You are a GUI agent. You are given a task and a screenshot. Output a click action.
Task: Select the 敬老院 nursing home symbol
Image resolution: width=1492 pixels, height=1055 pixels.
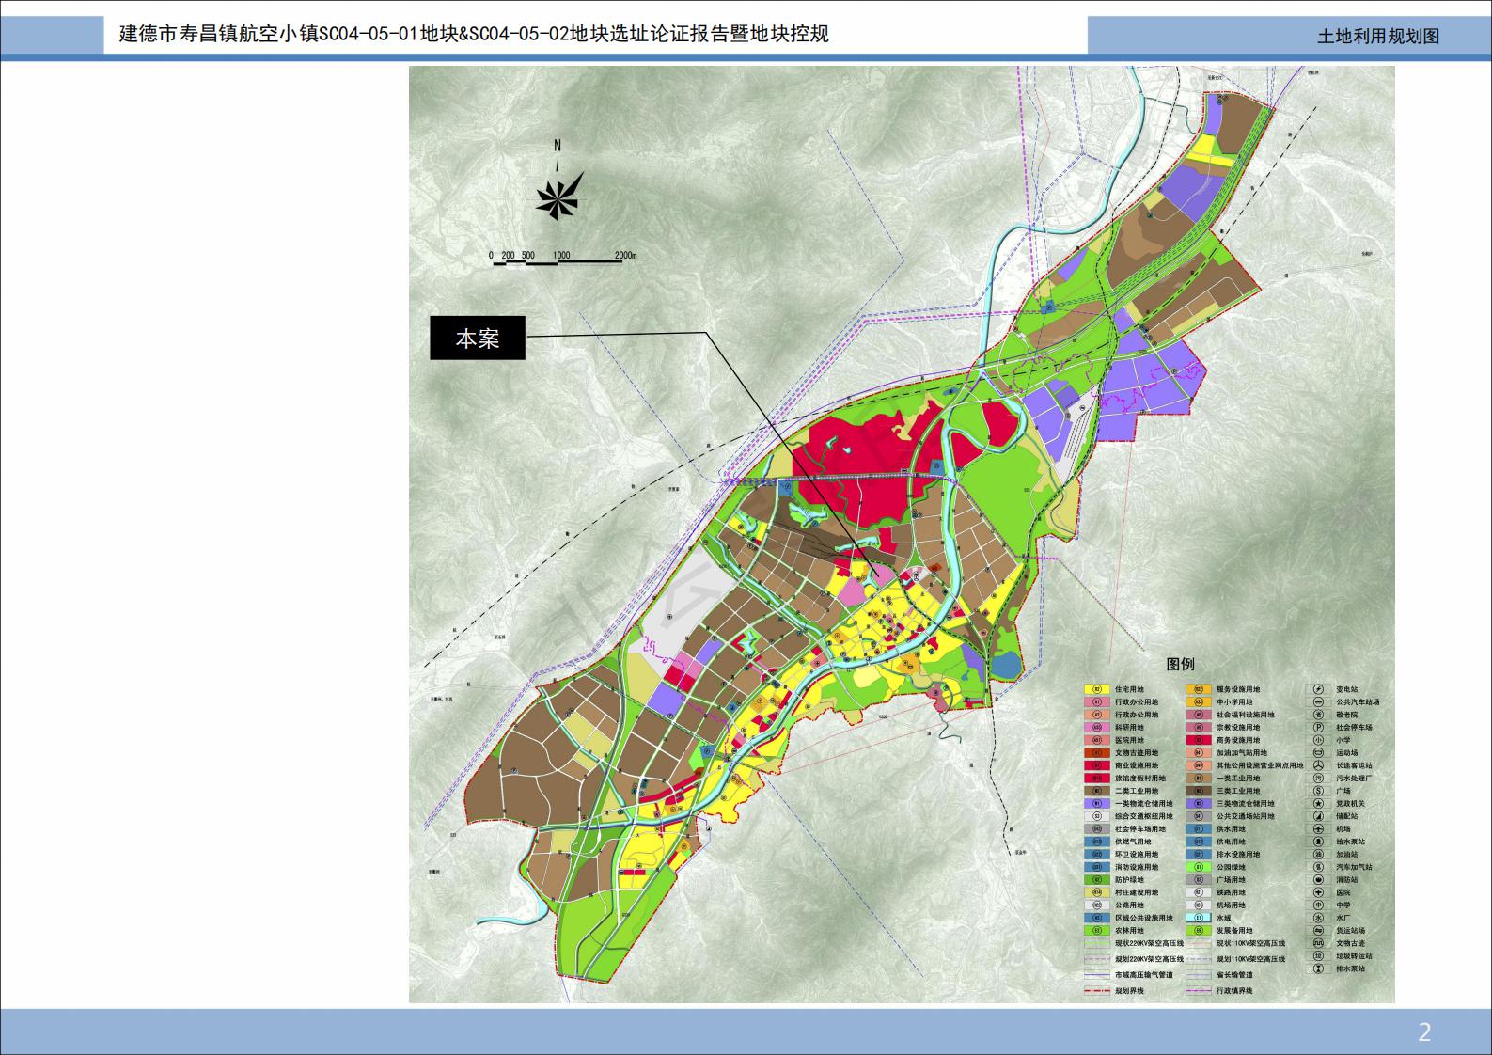[x=1318, y=715]
